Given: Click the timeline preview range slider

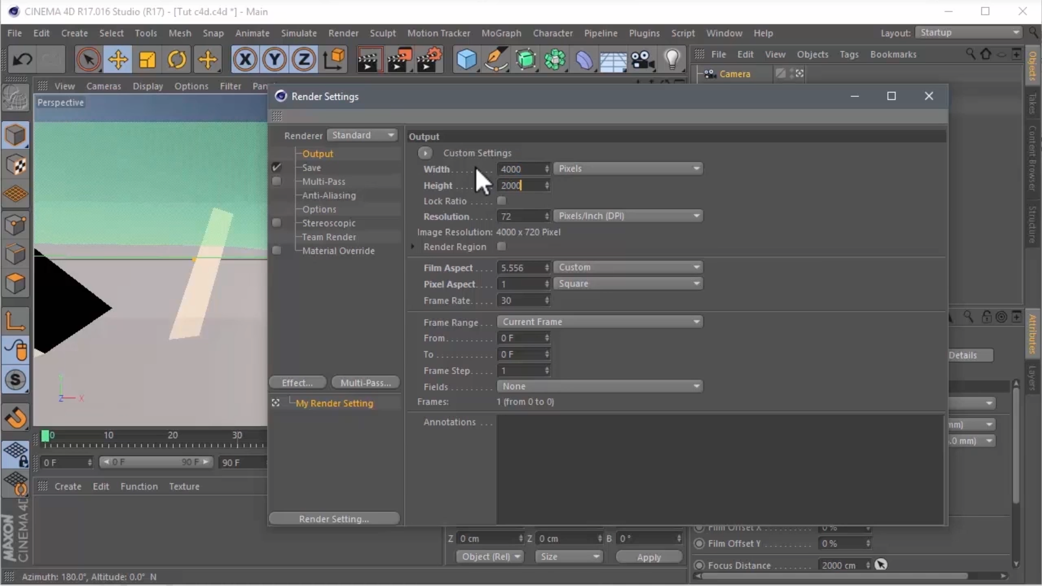Looking at the screenshot, I should [156, 462].
